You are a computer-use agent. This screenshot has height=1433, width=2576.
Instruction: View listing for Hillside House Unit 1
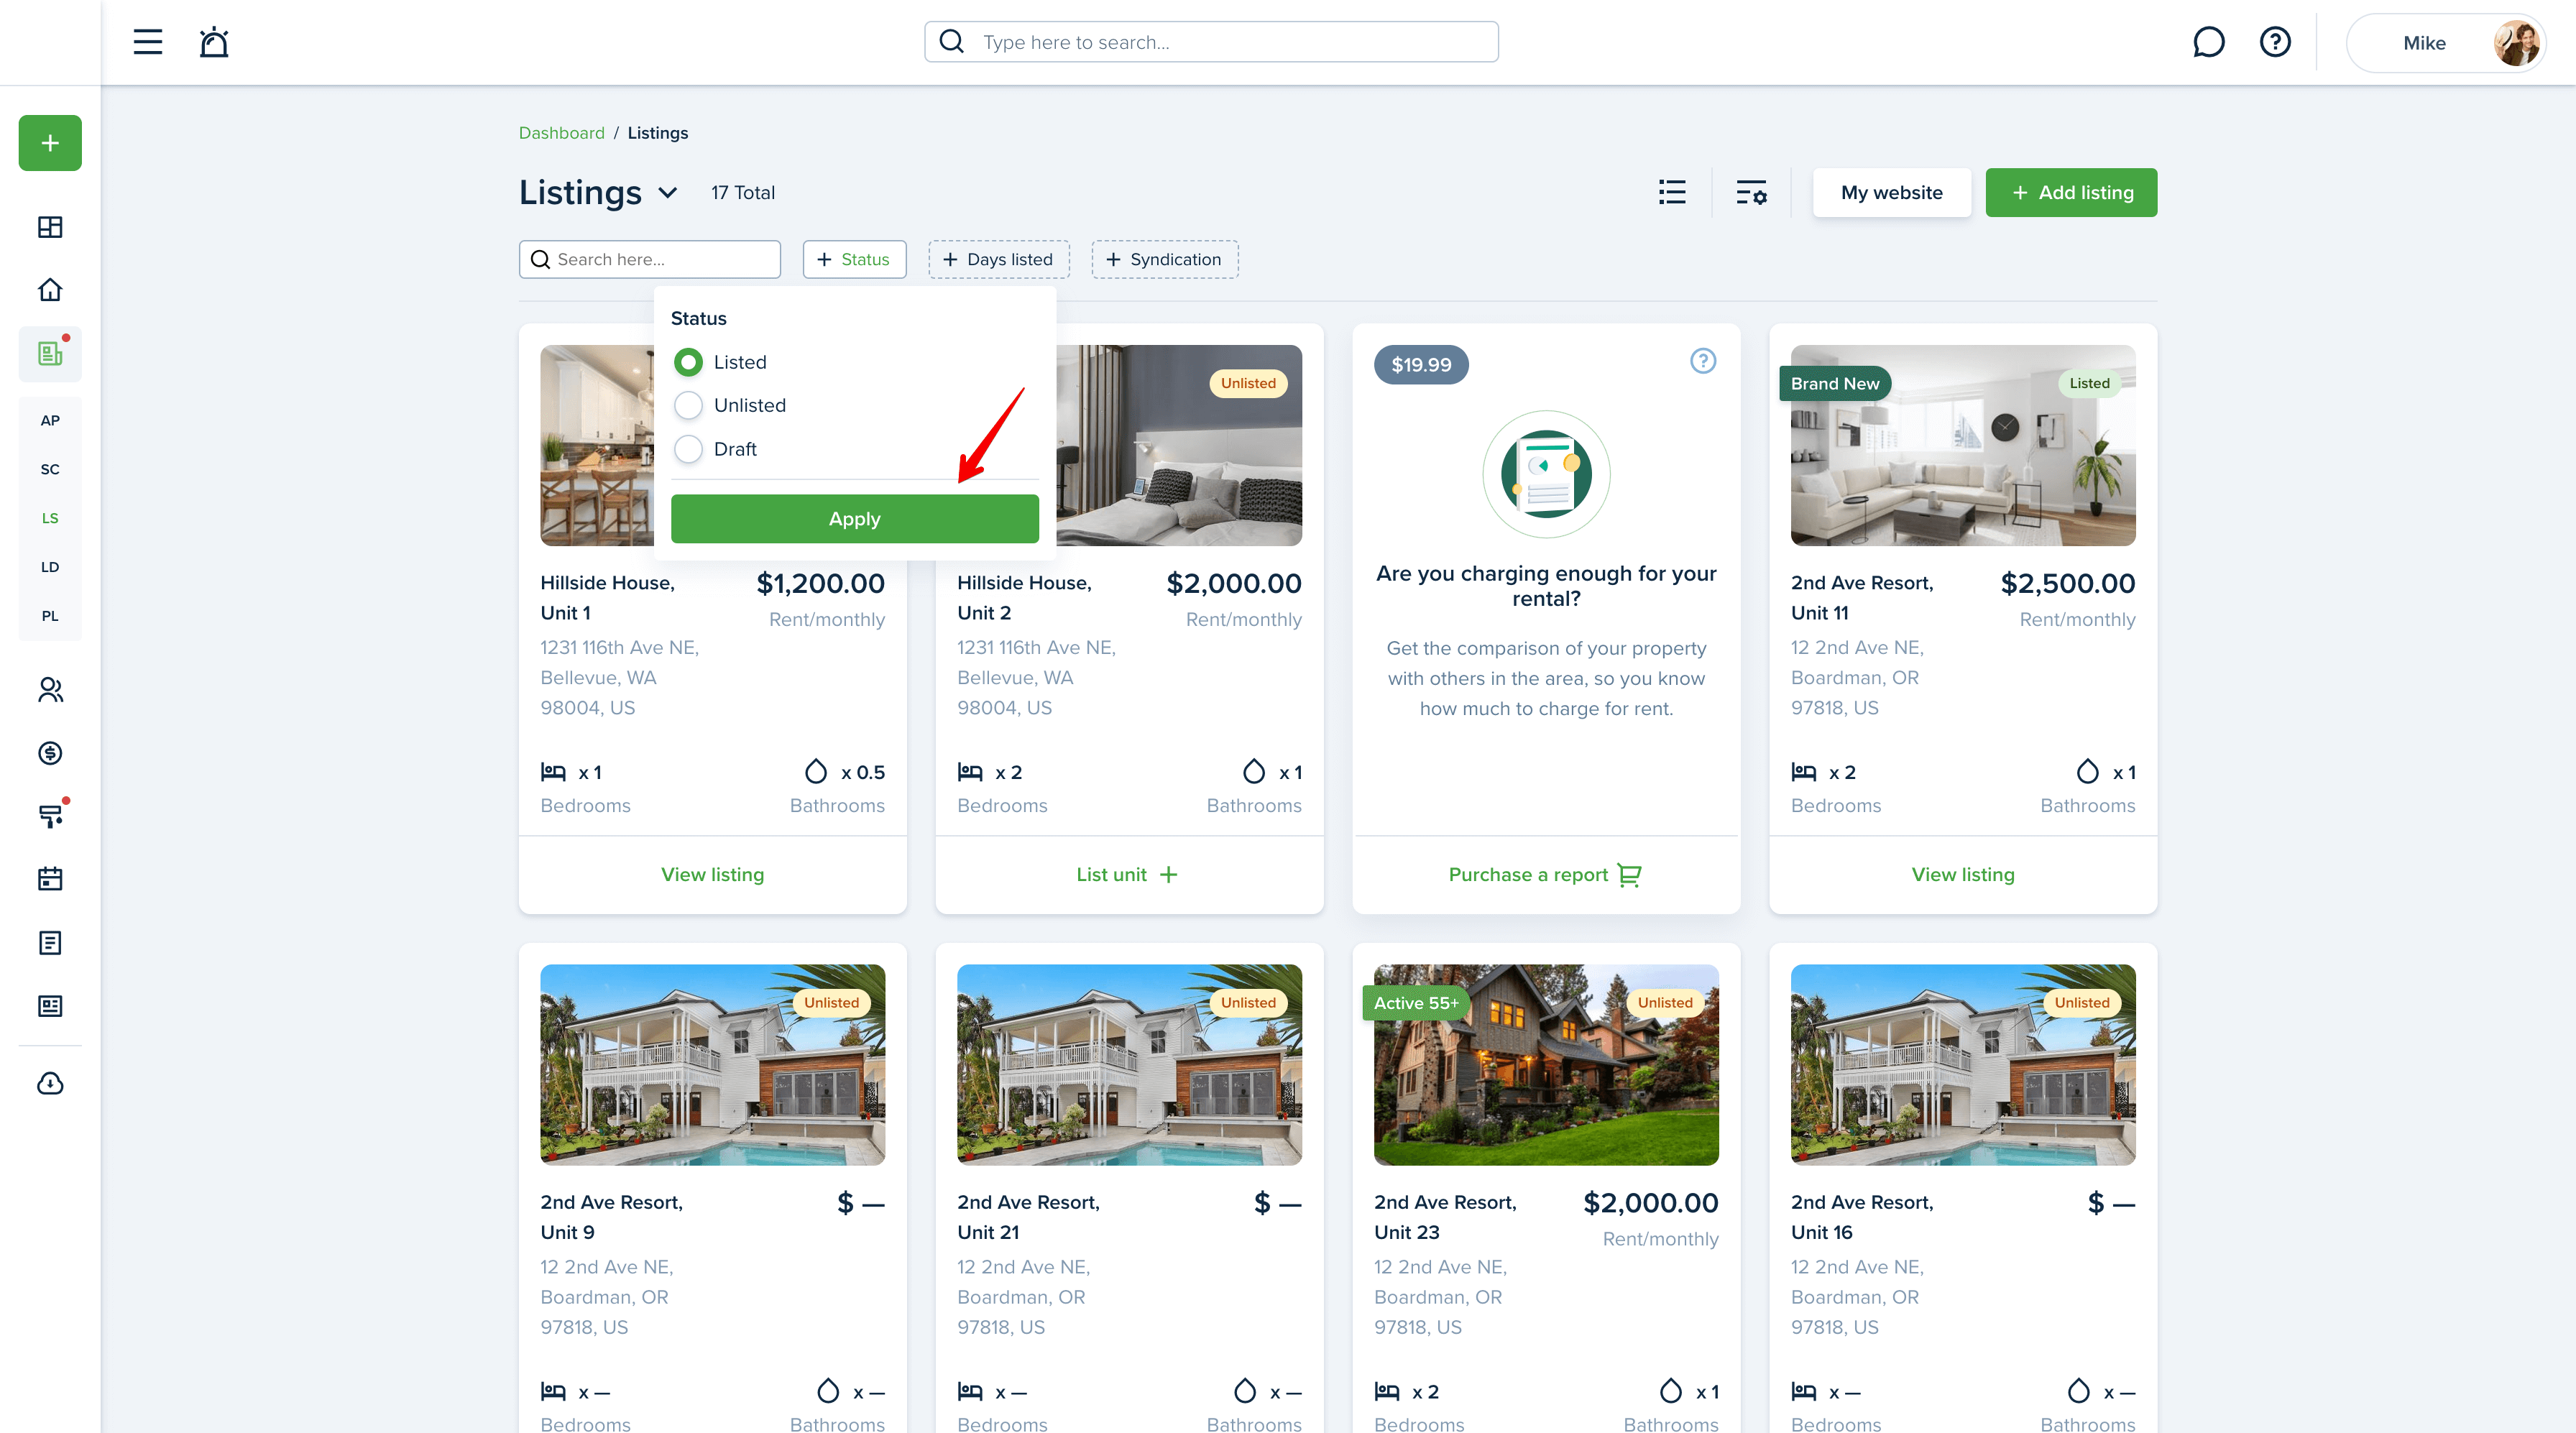click(712, 875)
